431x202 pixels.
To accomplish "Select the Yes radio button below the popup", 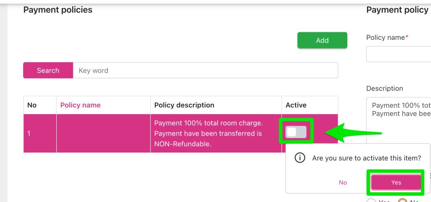I will click(372, 200).
